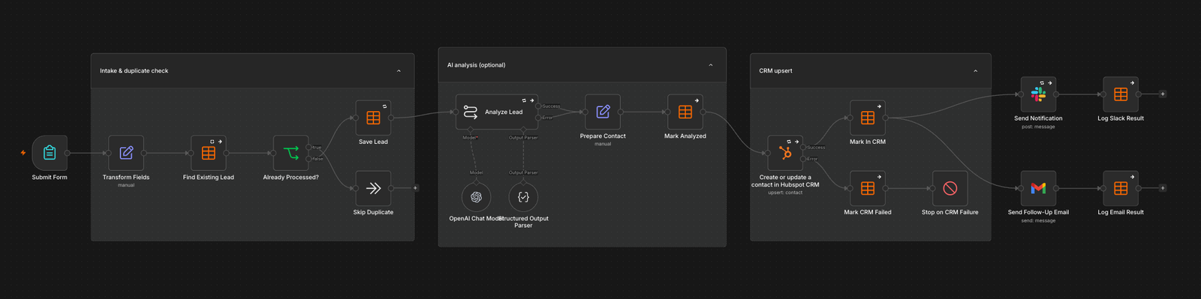1201x299 pixels.
Task: Click the 'upsert: contact' subtitle
Action: [x=785, y=193]
